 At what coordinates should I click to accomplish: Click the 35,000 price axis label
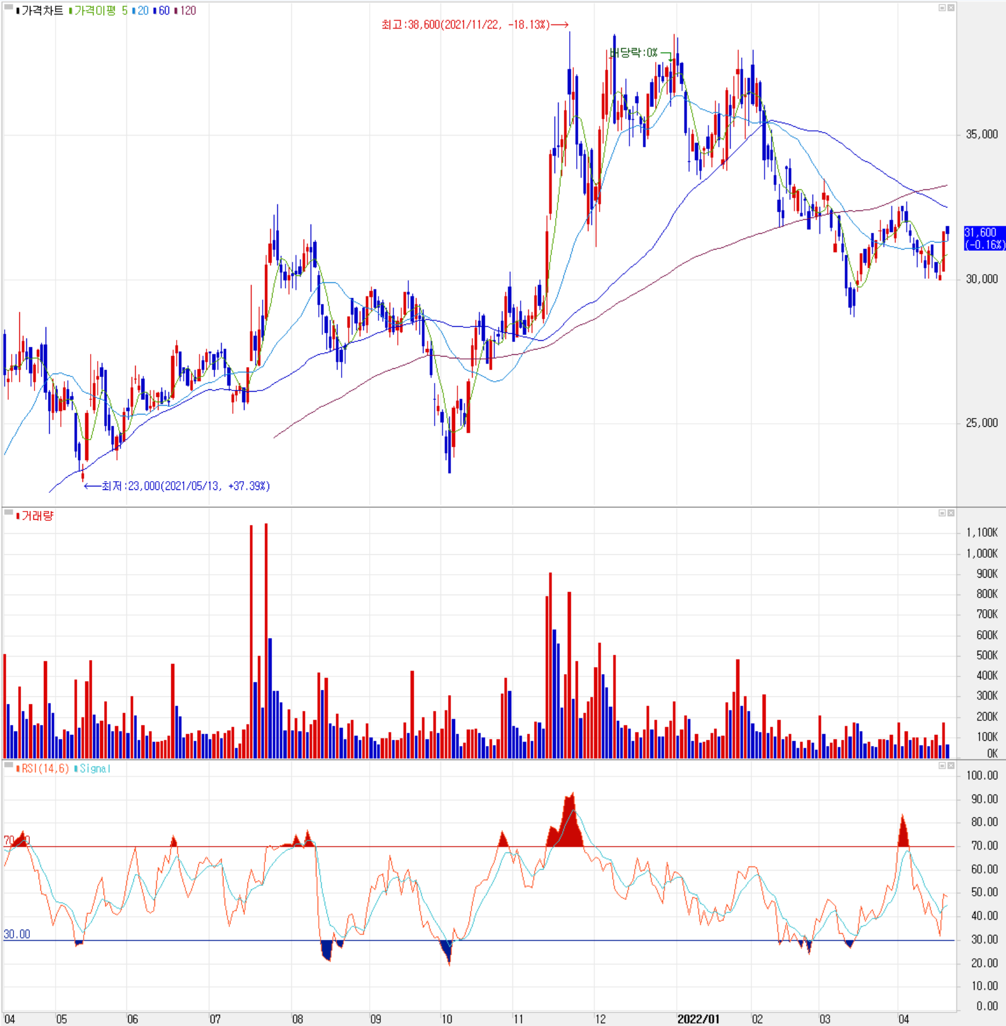(x=981, y=134)
